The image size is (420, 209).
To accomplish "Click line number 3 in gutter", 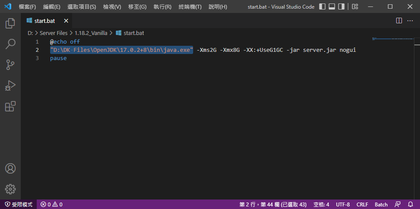I will 37,58.
